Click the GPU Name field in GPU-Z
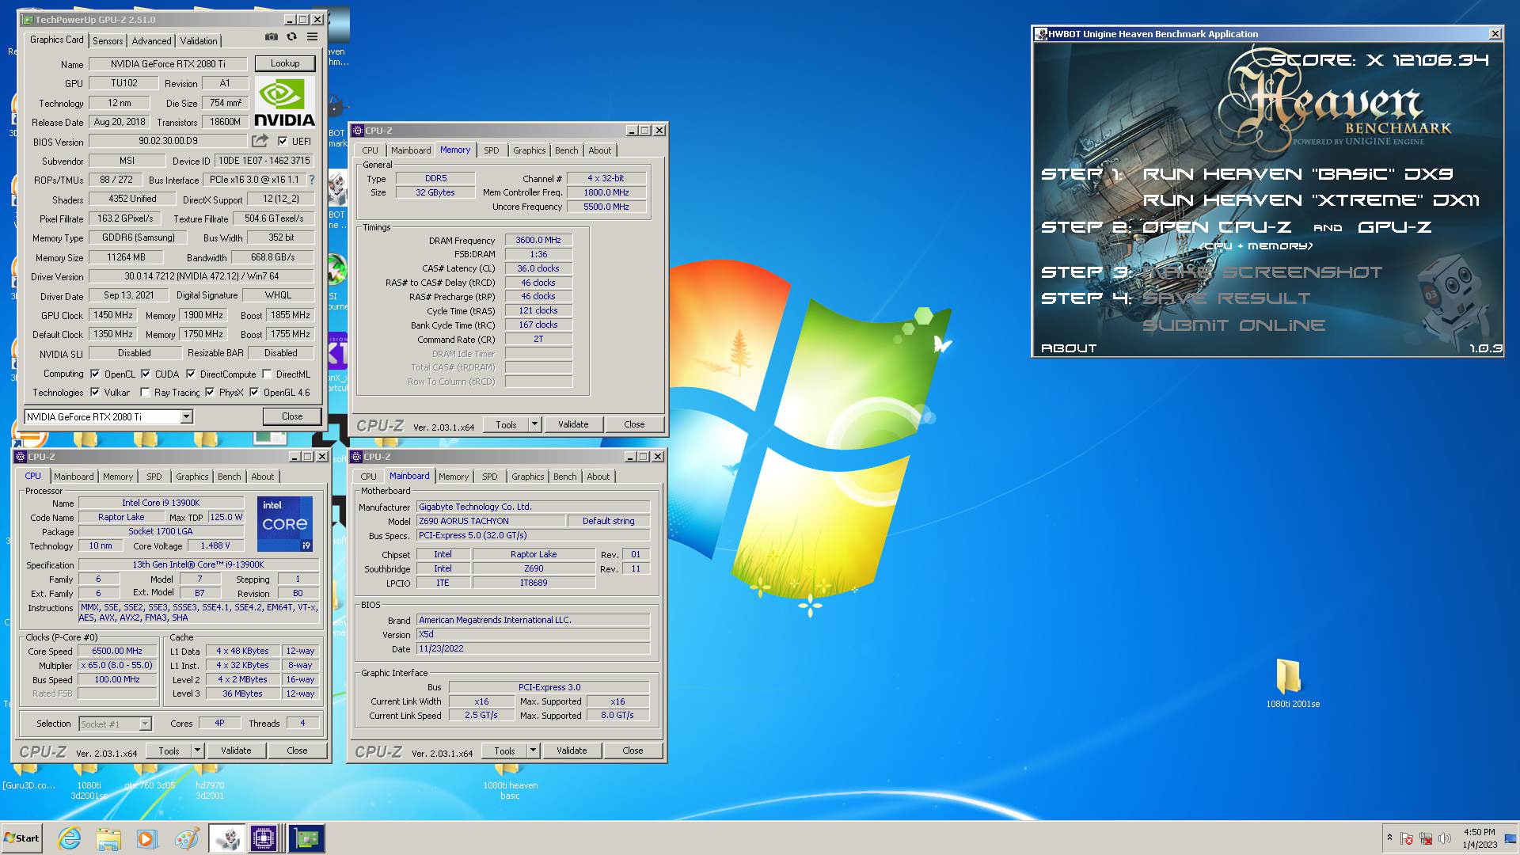 click(168, 64)
